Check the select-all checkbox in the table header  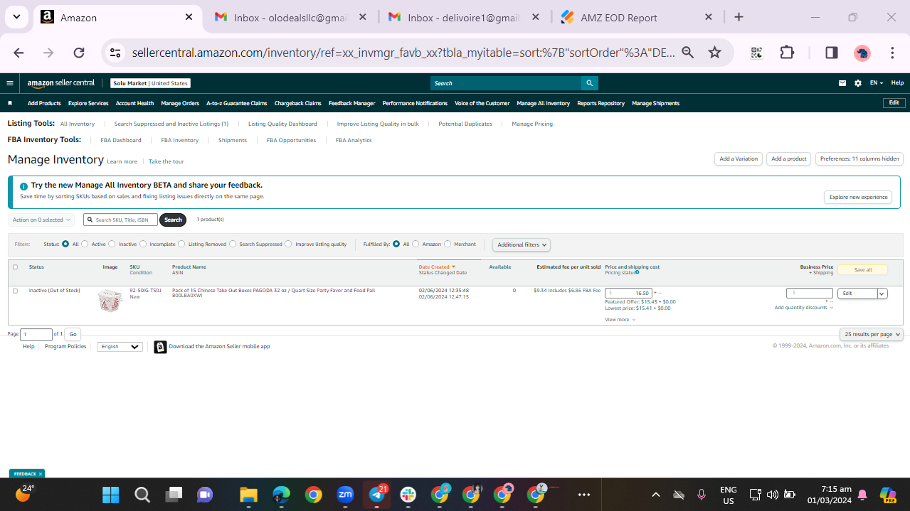pos(15,267)
